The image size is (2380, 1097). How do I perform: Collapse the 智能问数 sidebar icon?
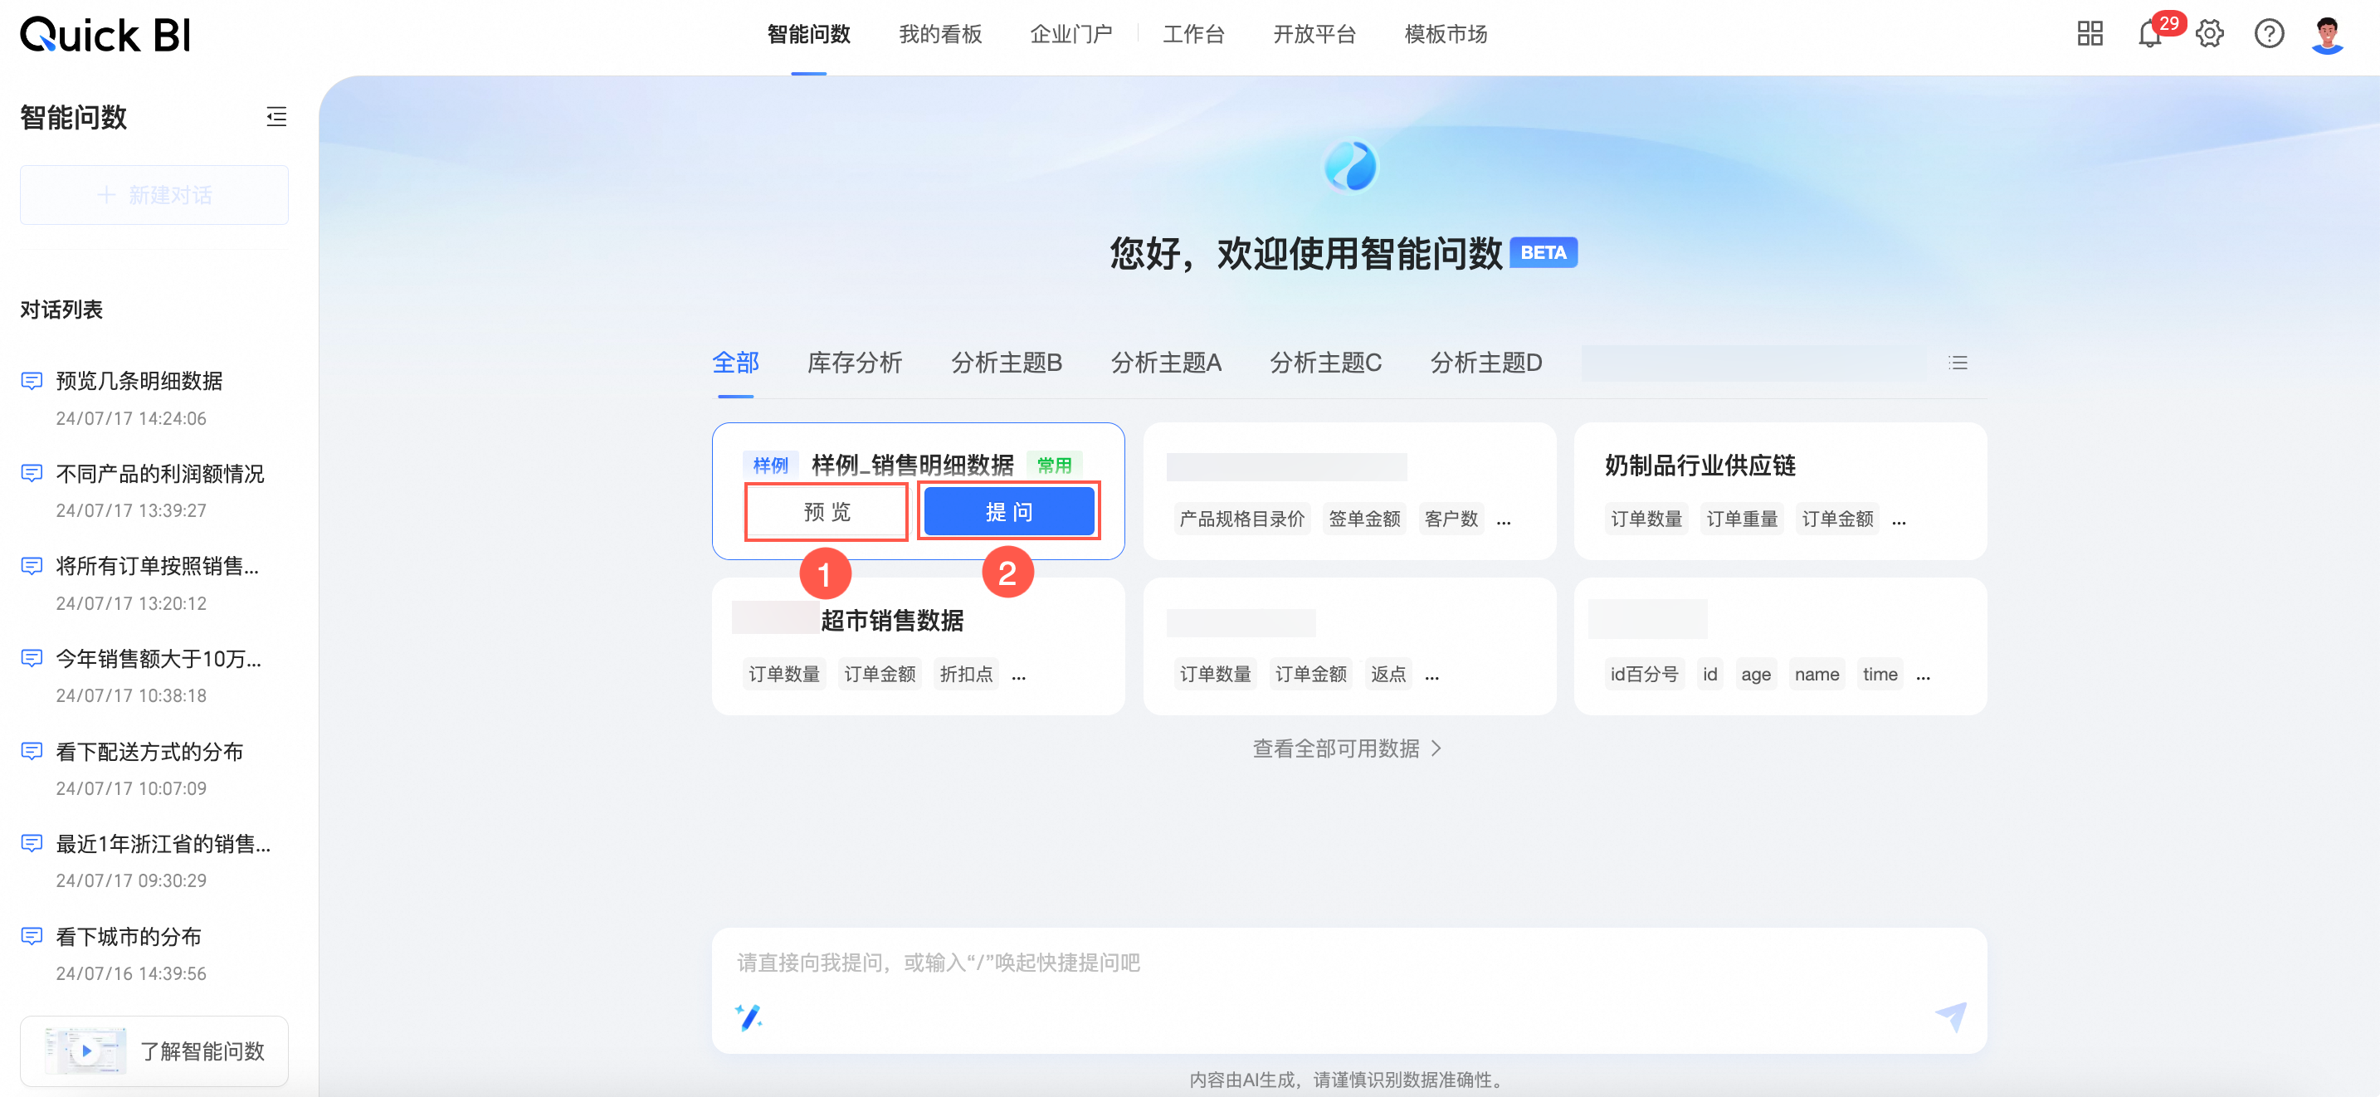pyautogui.click(x=276, y=116)
